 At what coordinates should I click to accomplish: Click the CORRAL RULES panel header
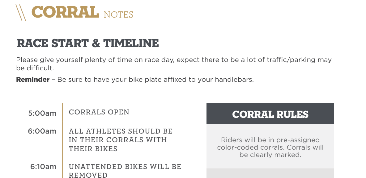coord(270,114)
